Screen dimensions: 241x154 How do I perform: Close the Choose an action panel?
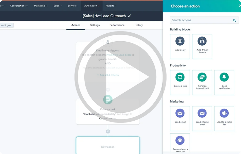pos(240,6)
